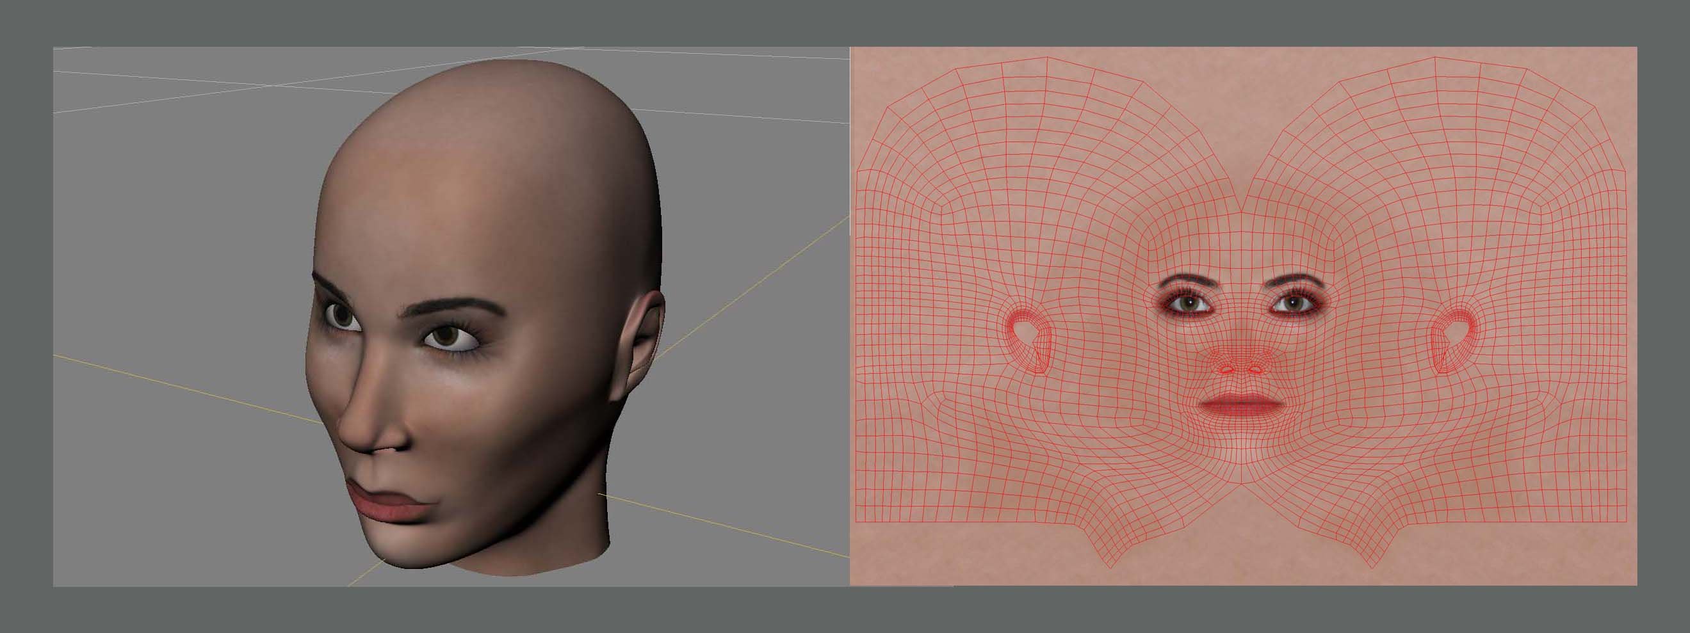This screenshot has height=633, width=1690.
Task: Select the left ear island in the UV map
Action: (x=1028, y=340)
